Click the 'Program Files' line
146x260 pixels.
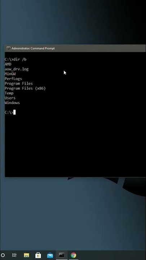(19, 83)
